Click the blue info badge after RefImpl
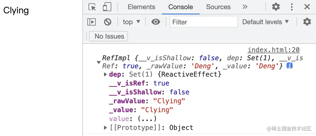The image size is (316, 136). 289,66
